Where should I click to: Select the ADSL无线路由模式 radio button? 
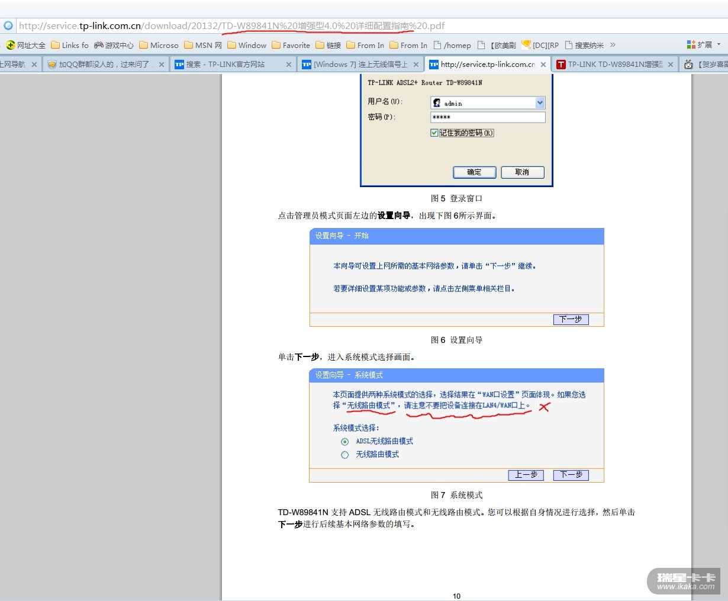(x=344, y=442)
